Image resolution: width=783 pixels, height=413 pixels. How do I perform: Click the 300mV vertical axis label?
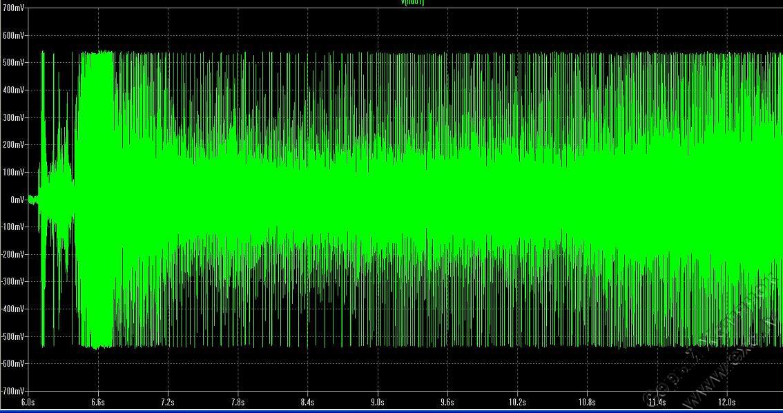pos(13,117)
